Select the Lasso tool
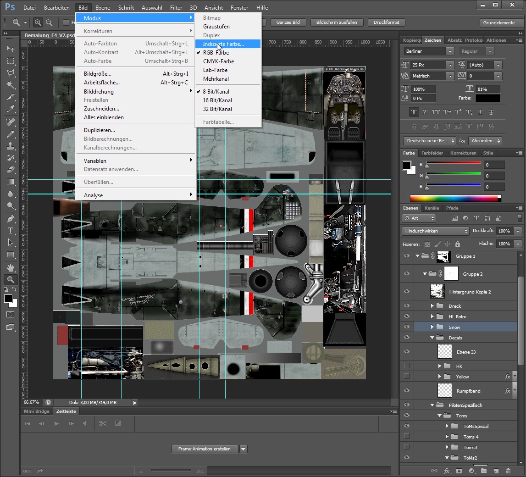 click(x=10, y=73)
